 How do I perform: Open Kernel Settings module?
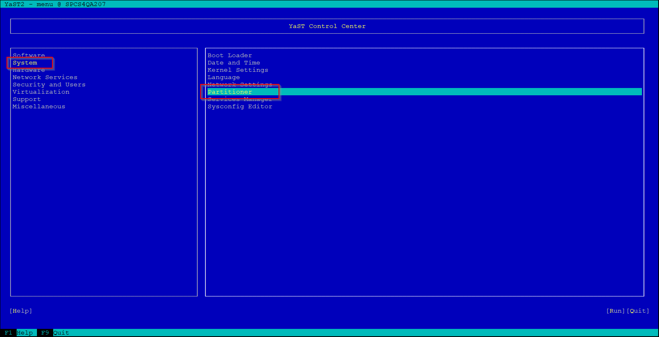[238, 70]
